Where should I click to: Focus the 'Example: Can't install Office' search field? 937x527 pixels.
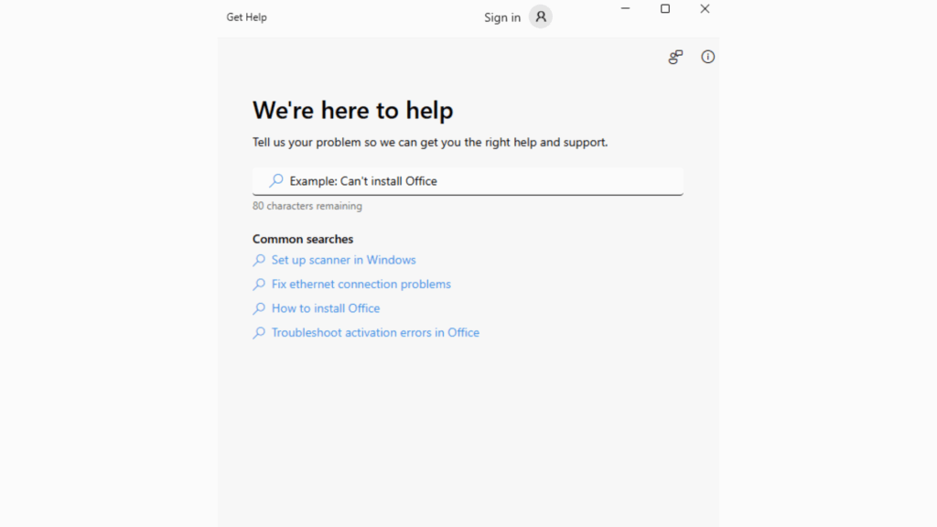tap(476, 181)
